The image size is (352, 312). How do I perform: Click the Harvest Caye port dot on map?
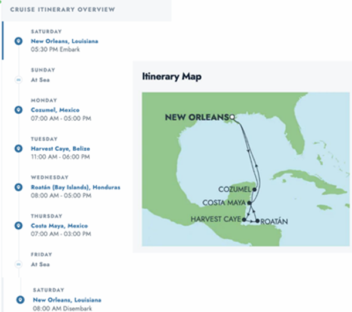244,220
